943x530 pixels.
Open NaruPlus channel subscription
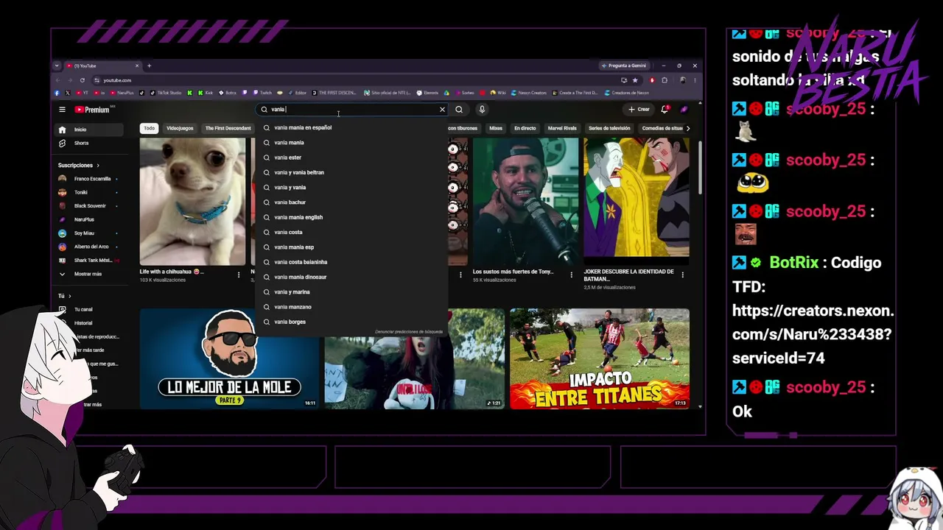[x=91, y=219]
